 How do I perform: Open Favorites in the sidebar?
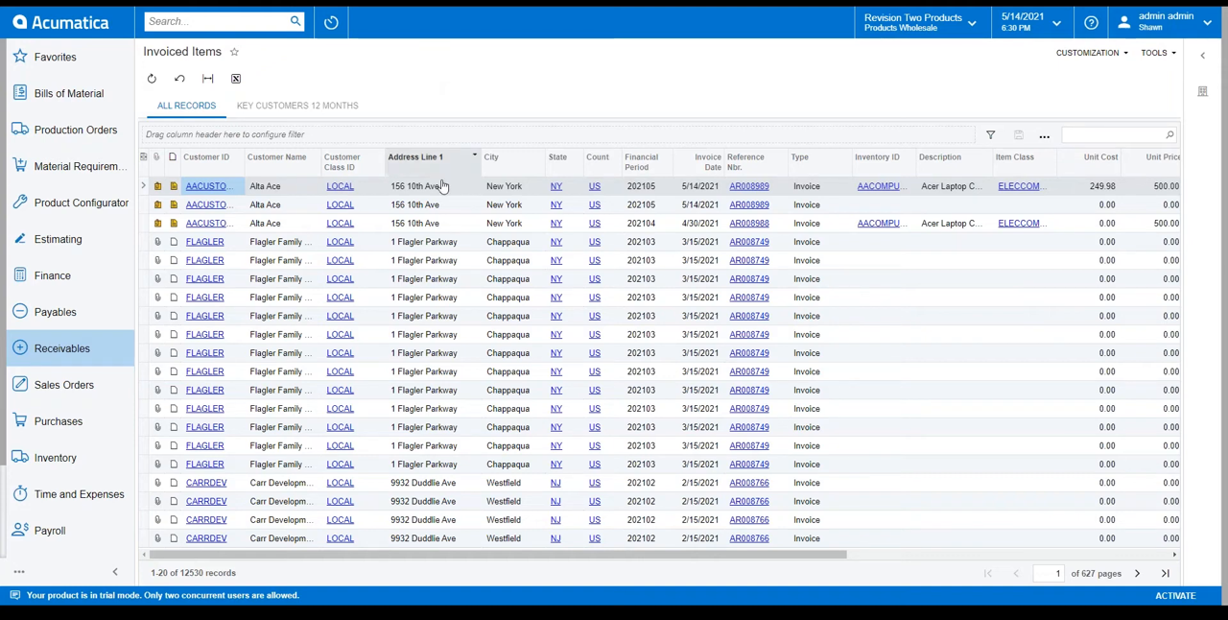coord(55,57)
